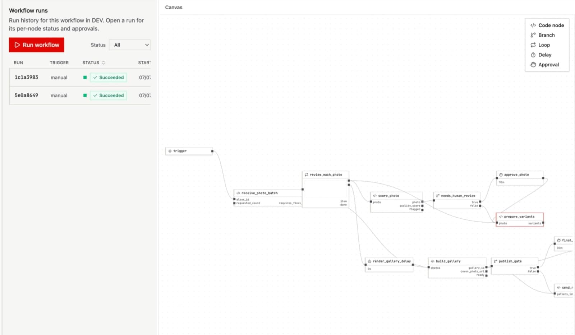This screenshot has width=575, height=335.
Task: Click the RUN column header
Action: pos(18,62)
